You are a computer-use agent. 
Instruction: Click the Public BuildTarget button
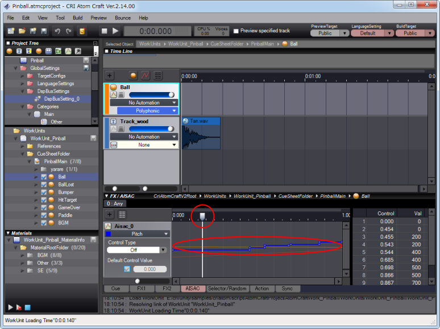point(410,33)
